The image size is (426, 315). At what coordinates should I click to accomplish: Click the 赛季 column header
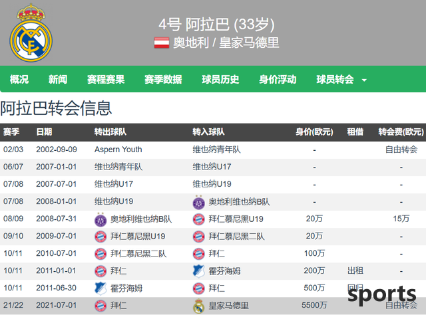point(11,132)
